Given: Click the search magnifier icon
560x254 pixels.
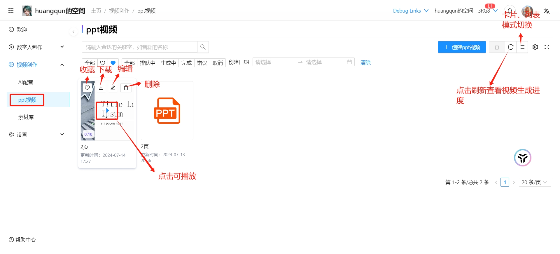Looking at the screenshot, I should 203,47.
